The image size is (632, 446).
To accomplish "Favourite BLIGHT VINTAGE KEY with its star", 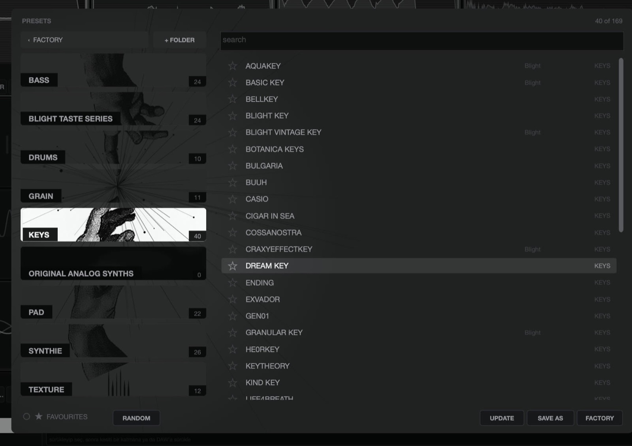I will (232, 132).
